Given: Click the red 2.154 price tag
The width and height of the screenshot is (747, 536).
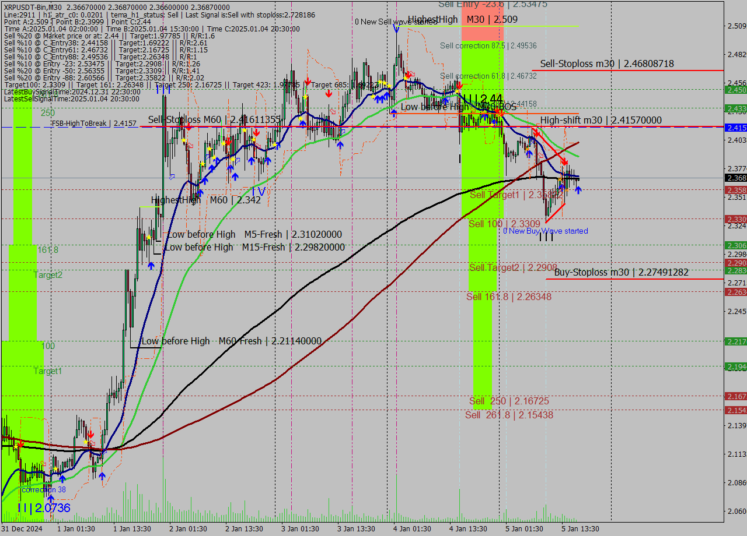Looking at the screenshot, I should tap(735, 411).
